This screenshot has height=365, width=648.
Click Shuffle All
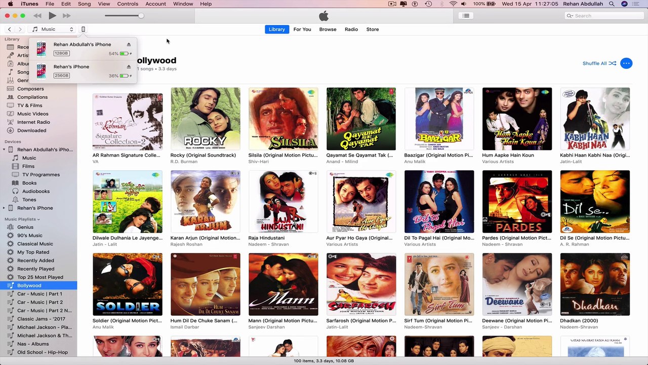[x=599, y=63]
